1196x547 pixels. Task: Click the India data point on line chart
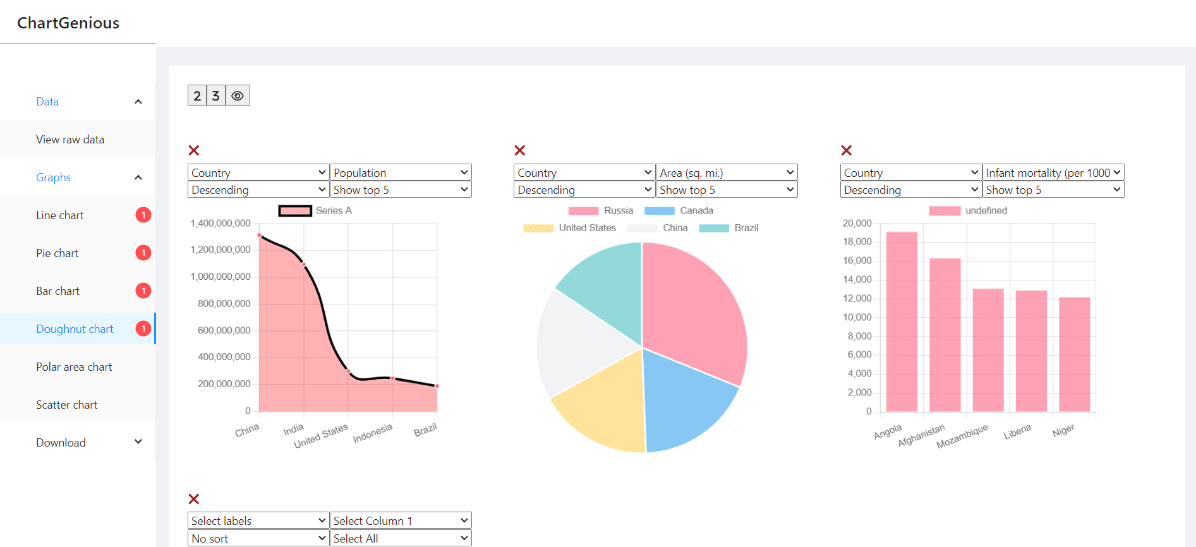coord(304,265)
